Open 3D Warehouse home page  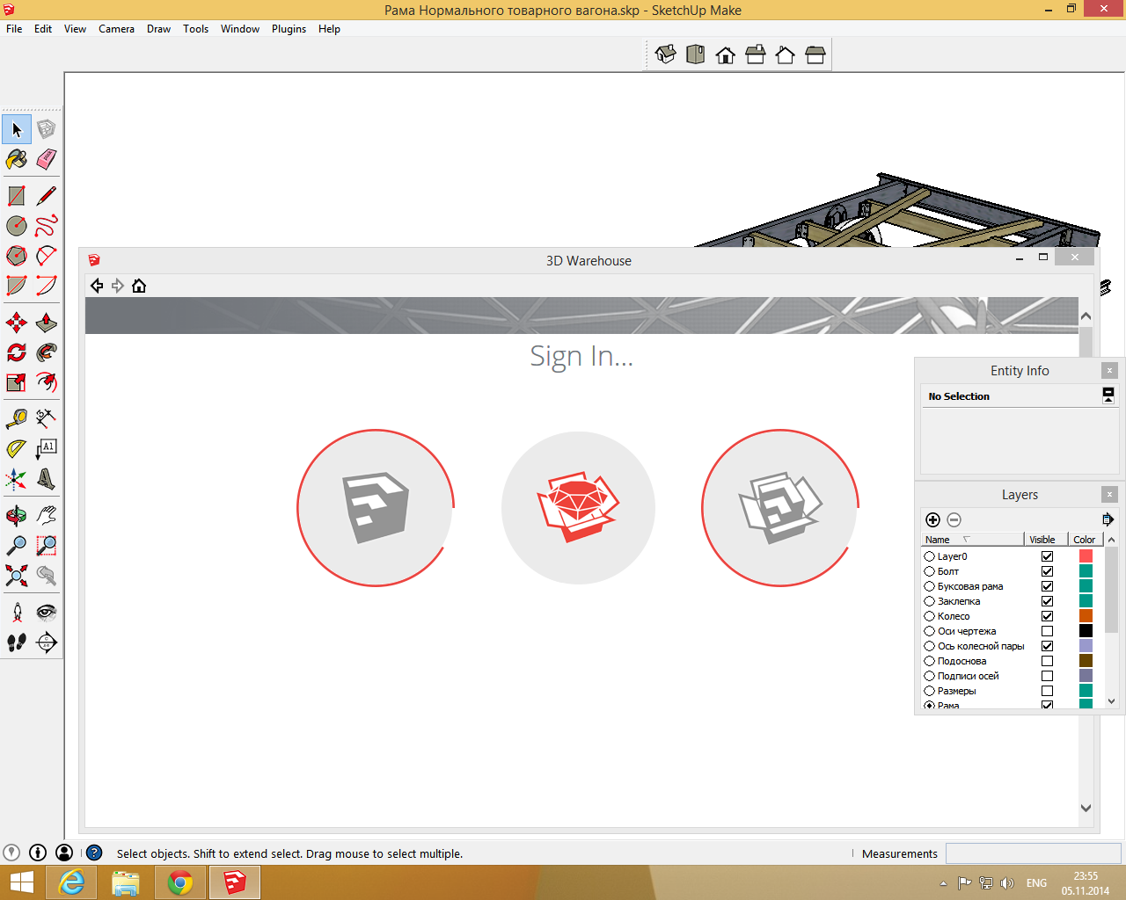(139, 286)
